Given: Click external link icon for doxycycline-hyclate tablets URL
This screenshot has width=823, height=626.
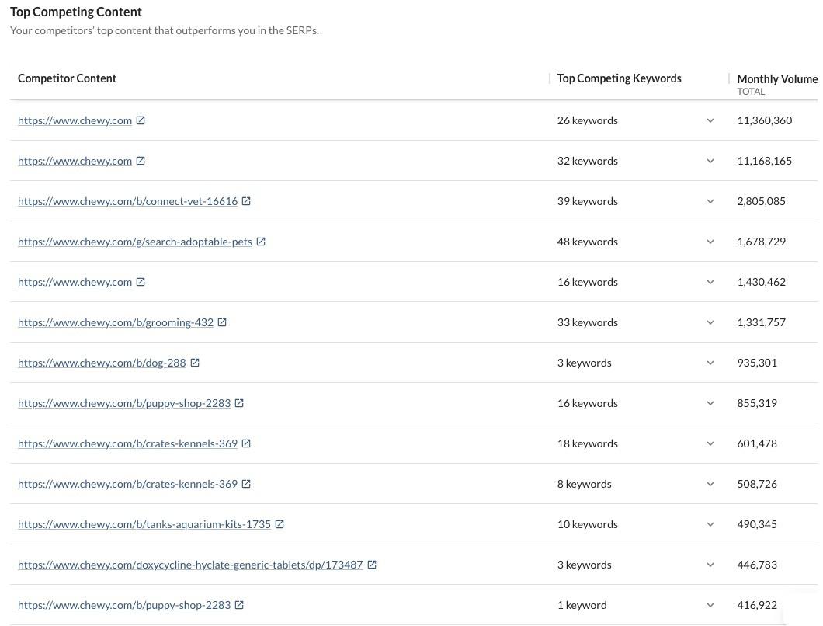Looking at the screenshot, I should (372, 565).
